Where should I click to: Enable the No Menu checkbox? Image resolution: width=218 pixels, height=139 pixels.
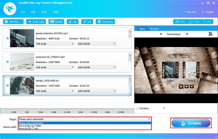click(x=138, y=108)
